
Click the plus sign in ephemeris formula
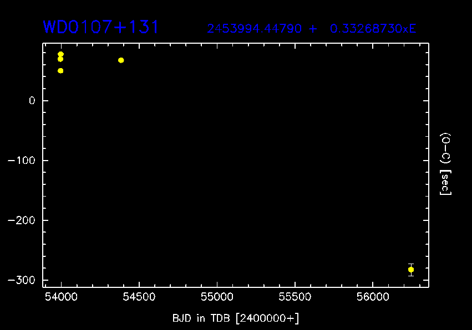[313, 29]
